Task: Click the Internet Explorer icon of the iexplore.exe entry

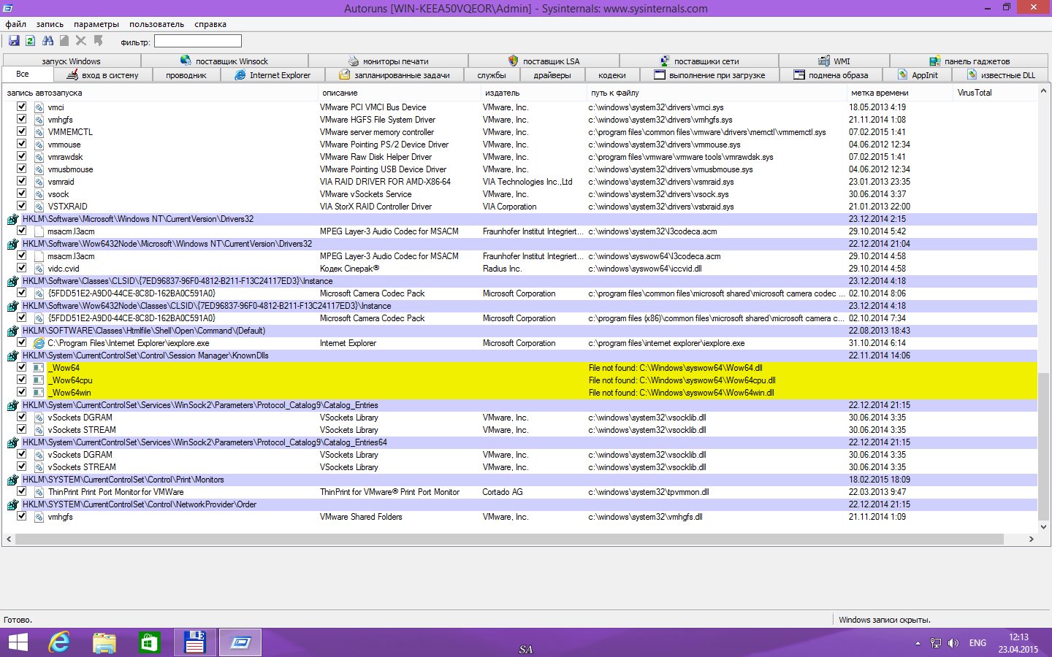Action: [39, 343]
